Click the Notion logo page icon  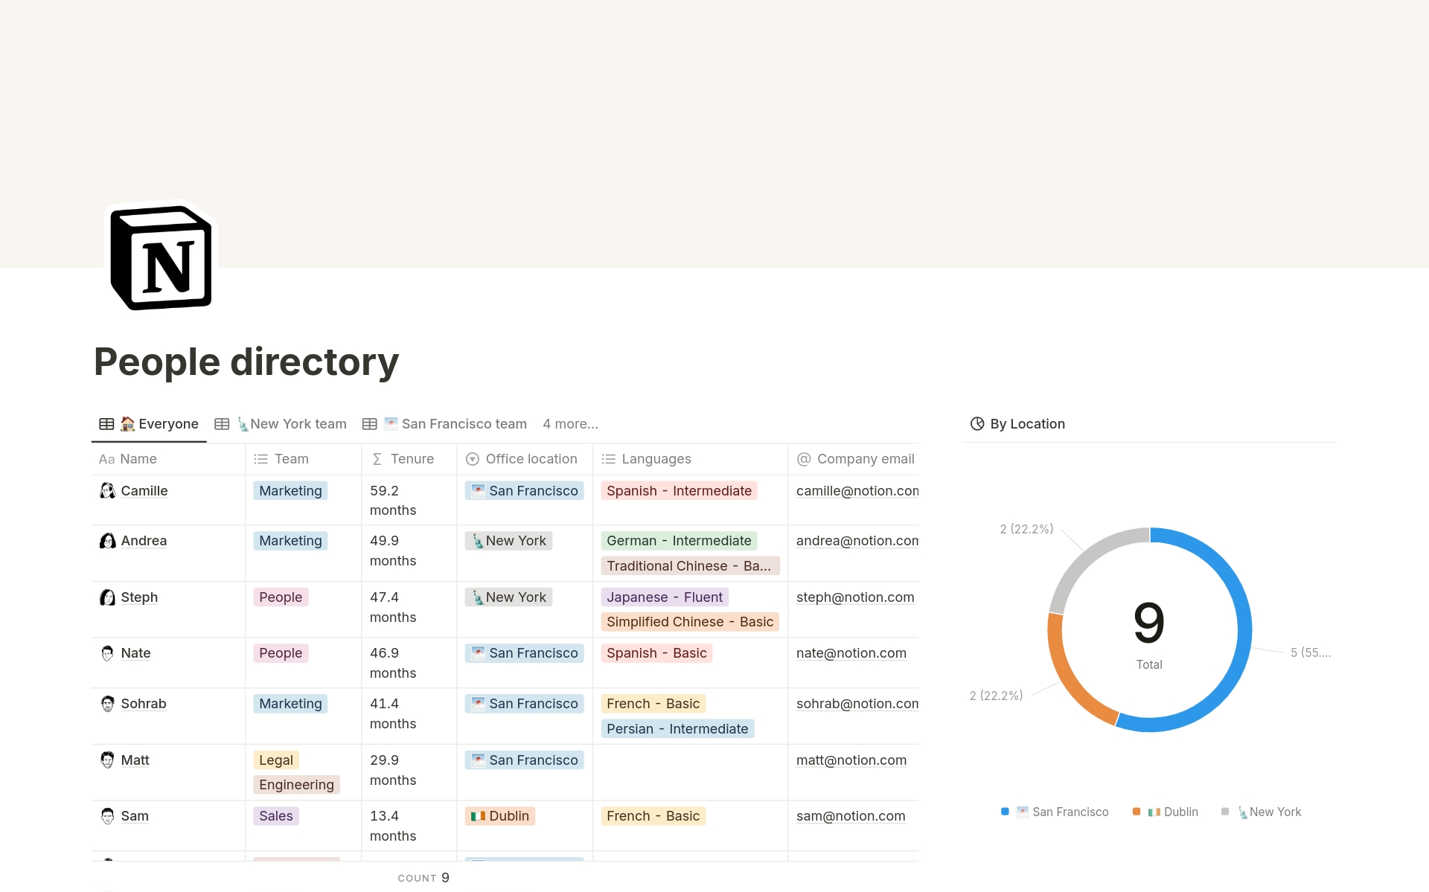[x=160, y=256]
